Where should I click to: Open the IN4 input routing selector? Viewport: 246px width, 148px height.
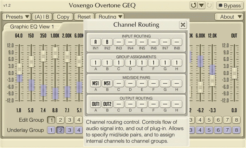(130, 42)
